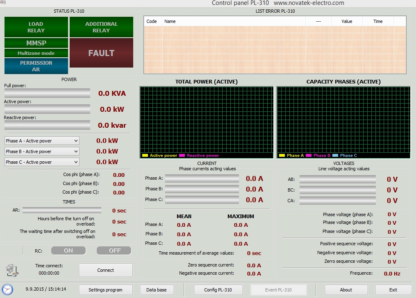Click the Time column header
Screen dimensions: 416x298
378,21
